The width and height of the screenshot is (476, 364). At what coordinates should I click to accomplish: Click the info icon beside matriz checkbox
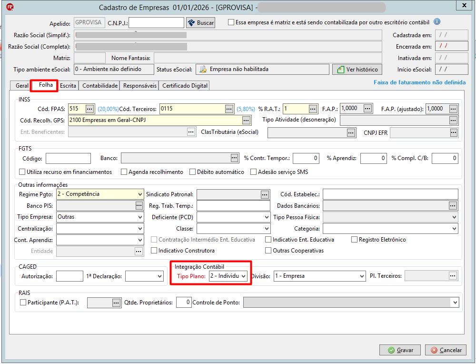[x=437, y=22]
